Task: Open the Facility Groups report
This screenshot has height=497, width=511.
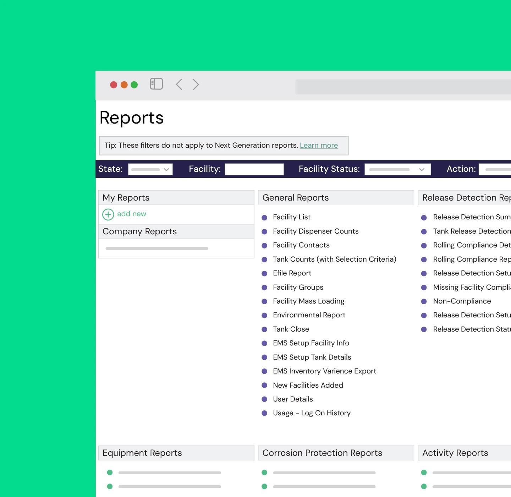Action: pos(298,287)
